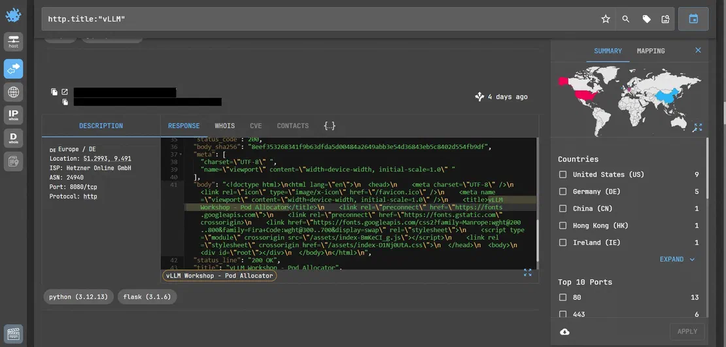The width and height of the screenshot is (726, 347).
Task: Click the '4 days ago' timestamp
Action: pyautogui.click(x=508, y=97)
